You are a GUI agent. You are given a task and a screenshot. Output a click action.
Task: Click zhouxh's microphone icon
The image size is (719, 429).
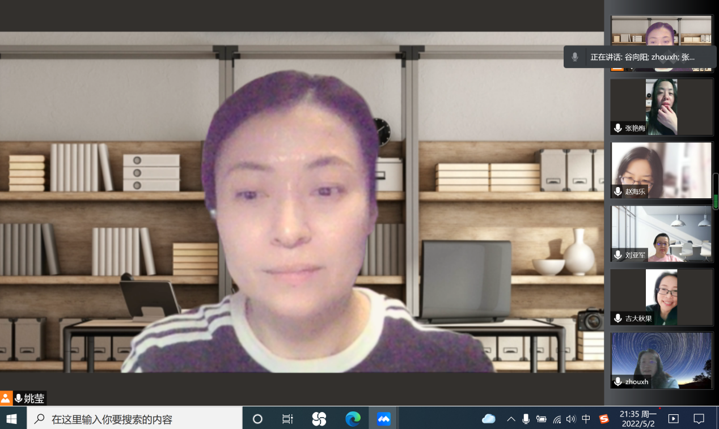(x=618, y=382)
